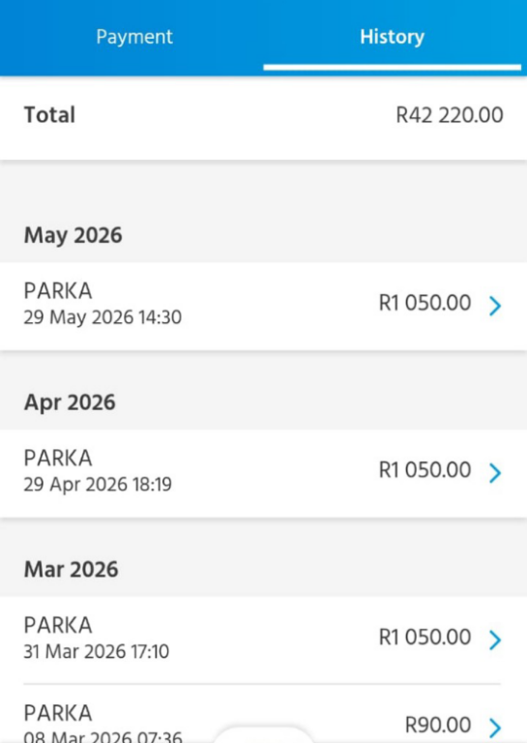Tap the white pill handle at bottom

pyautogui.click(x=263, y=734)
